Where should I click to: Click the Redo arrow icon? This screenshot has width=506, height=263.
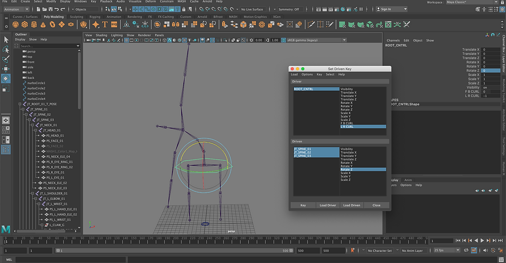(63, 10)
